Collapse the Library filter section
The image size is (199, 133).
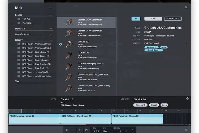(51, 40)
